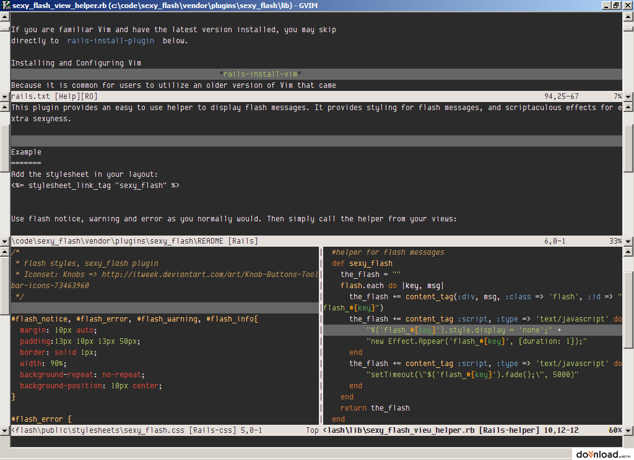
Task: Click the setTimeout fade() code line
Action: [x=472, y=375]
